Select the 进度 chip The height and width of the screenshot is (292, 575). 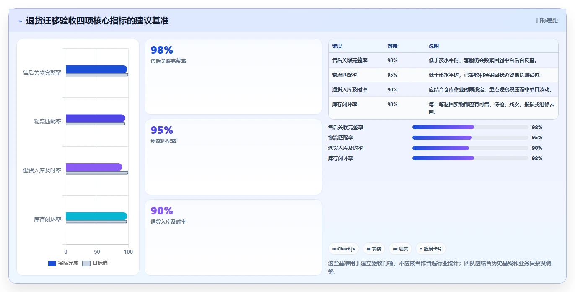click(x=400, y=249)
